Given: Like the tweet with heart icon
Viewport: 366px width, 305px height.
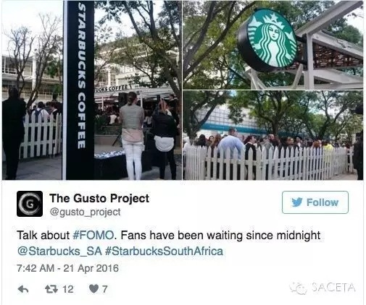Looking at the screenshot, I should pyautogui.click(x=93, y=289).
